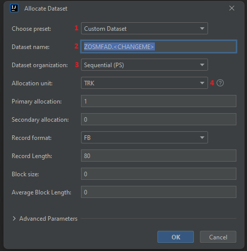The height and width of the screenshot is (251, 247).
Task: Open the Dataset organization dropdown
Action: (x=144, y=65)
